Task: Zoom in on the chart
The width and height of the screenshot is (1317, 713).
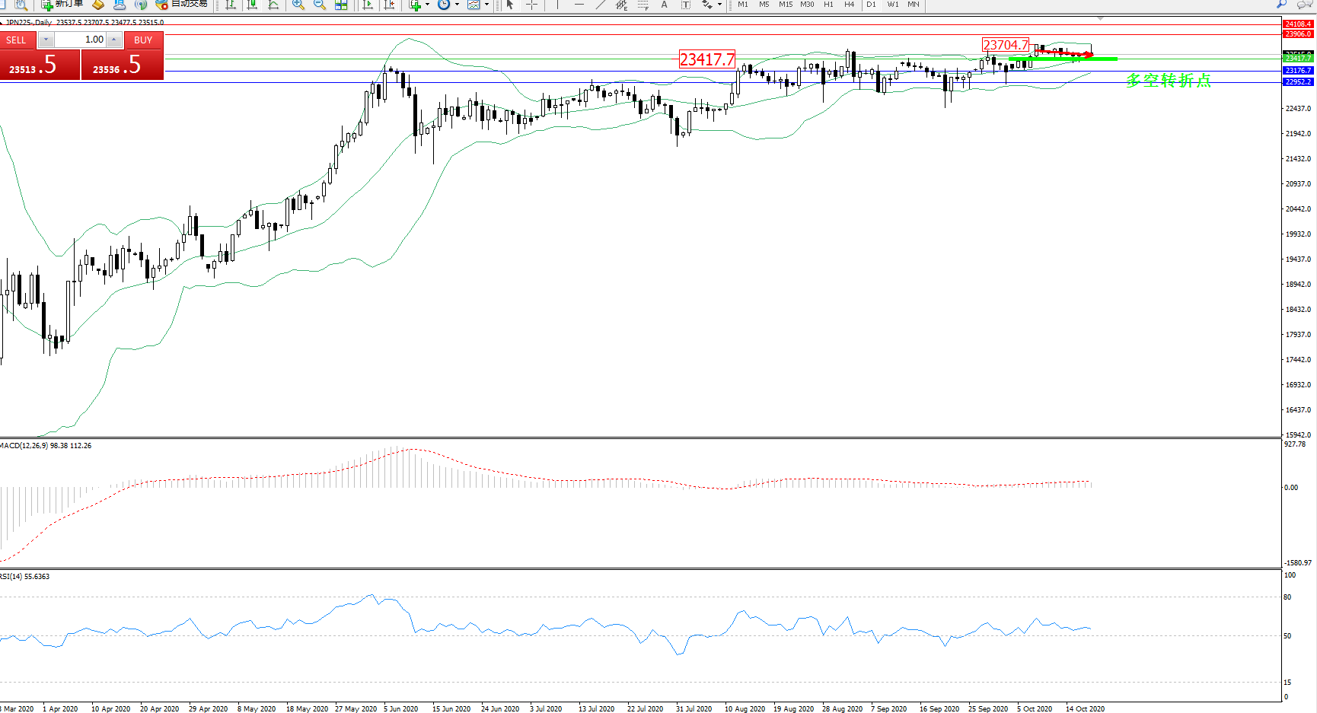Action: point(298,5)
